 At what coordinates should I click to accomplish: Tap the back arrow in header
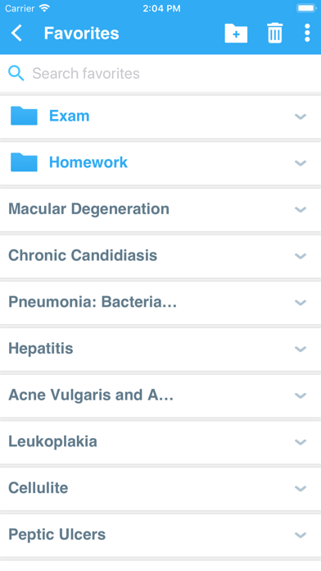(x=16, y=33)
